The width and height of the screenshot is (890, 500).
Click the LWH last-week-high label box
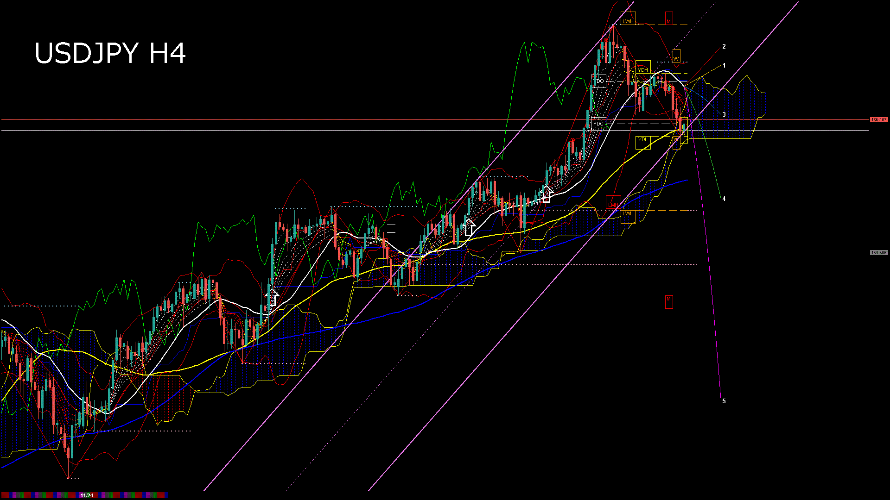click(628, 20)
